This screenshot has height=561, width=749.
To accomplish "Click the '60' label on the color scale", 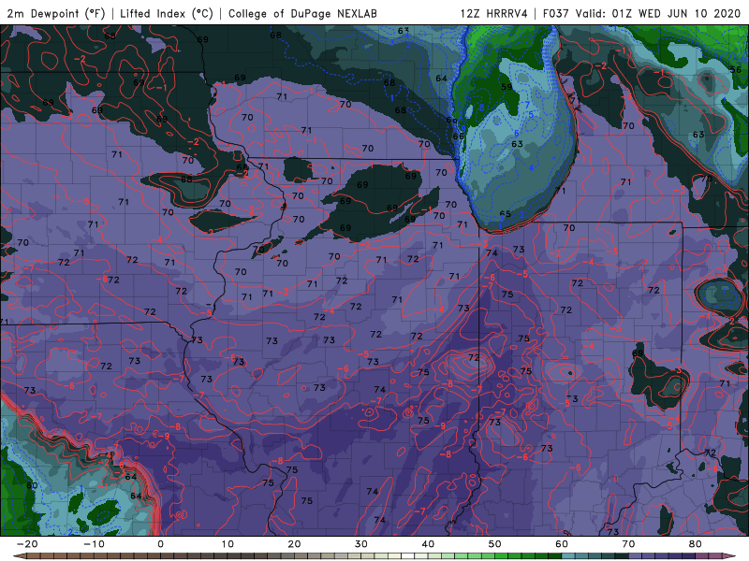I will (x=562, y=544).
